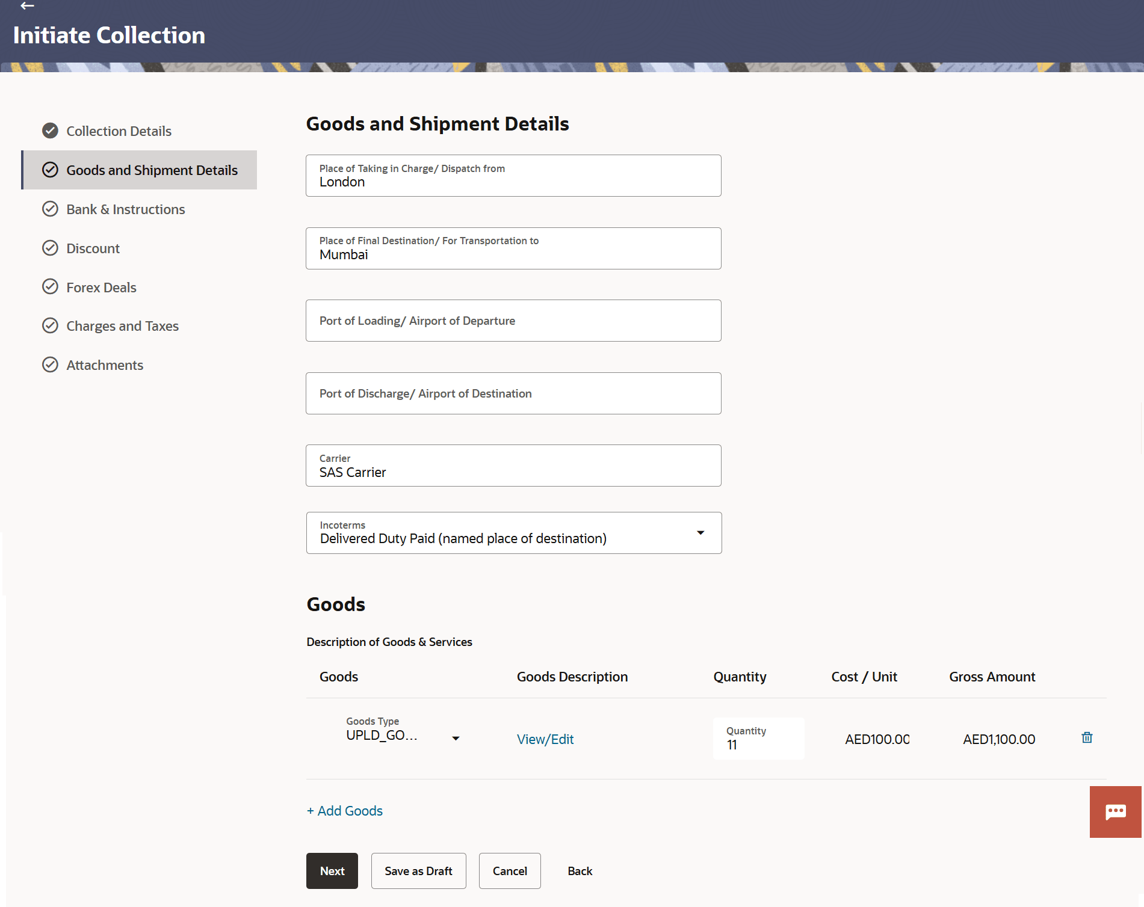Click Save as Draft
Screen dimensions: 1144x907
point(418,871)
